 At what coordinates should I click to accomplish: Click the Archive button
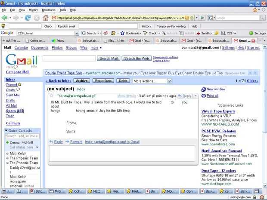(x=81, y=81)
